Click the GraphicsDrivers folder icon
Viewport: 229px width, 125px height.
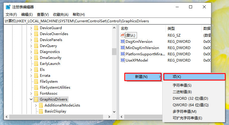[x=36, y=99]
